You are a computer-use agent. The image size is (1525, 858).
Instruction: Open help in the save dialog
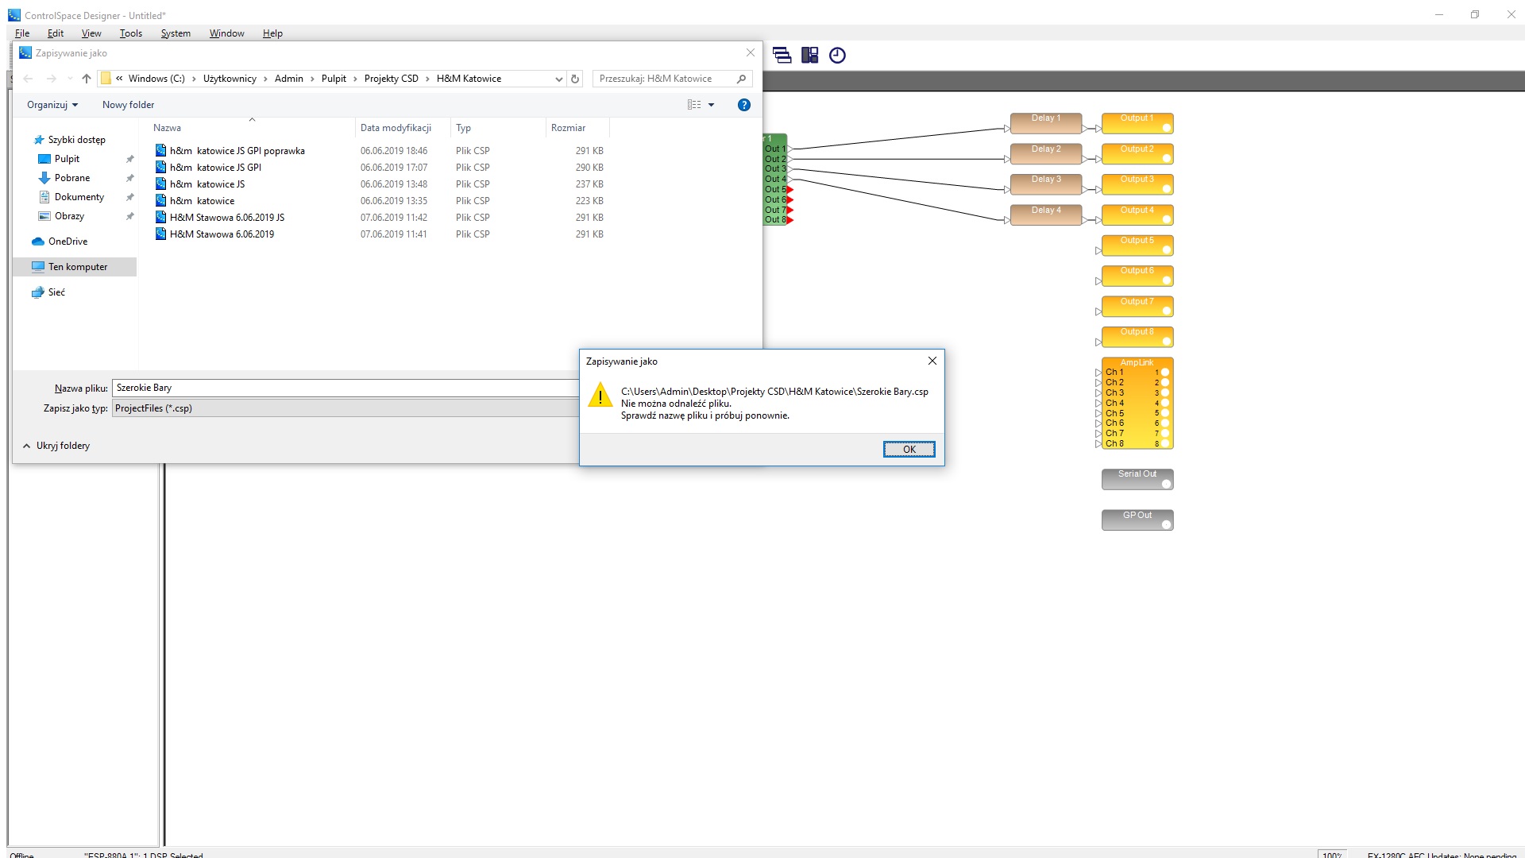(x=744, y=105)
